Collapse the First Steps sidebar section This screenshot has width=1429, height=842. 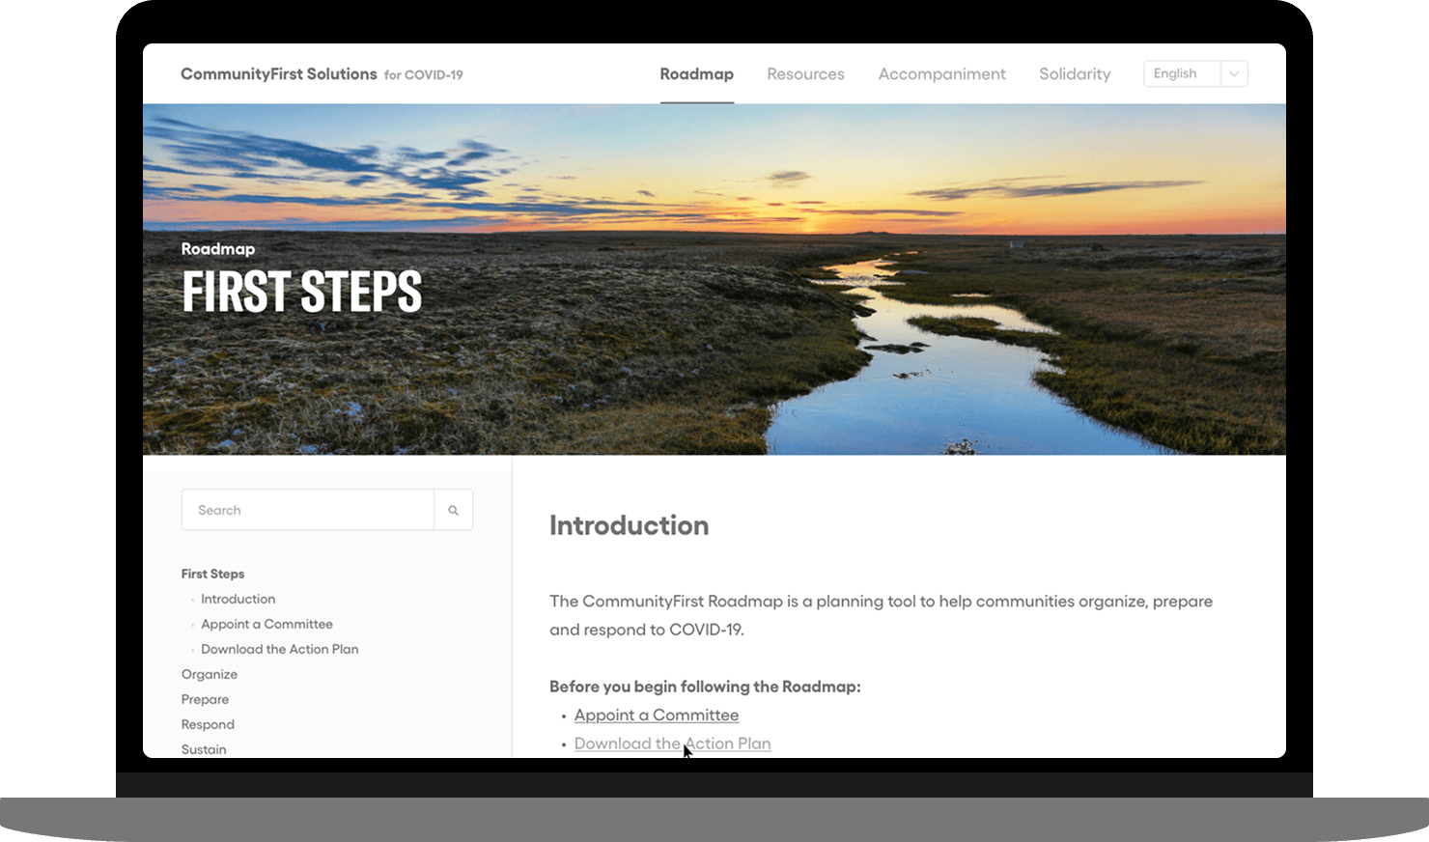(x=212, y=574)
